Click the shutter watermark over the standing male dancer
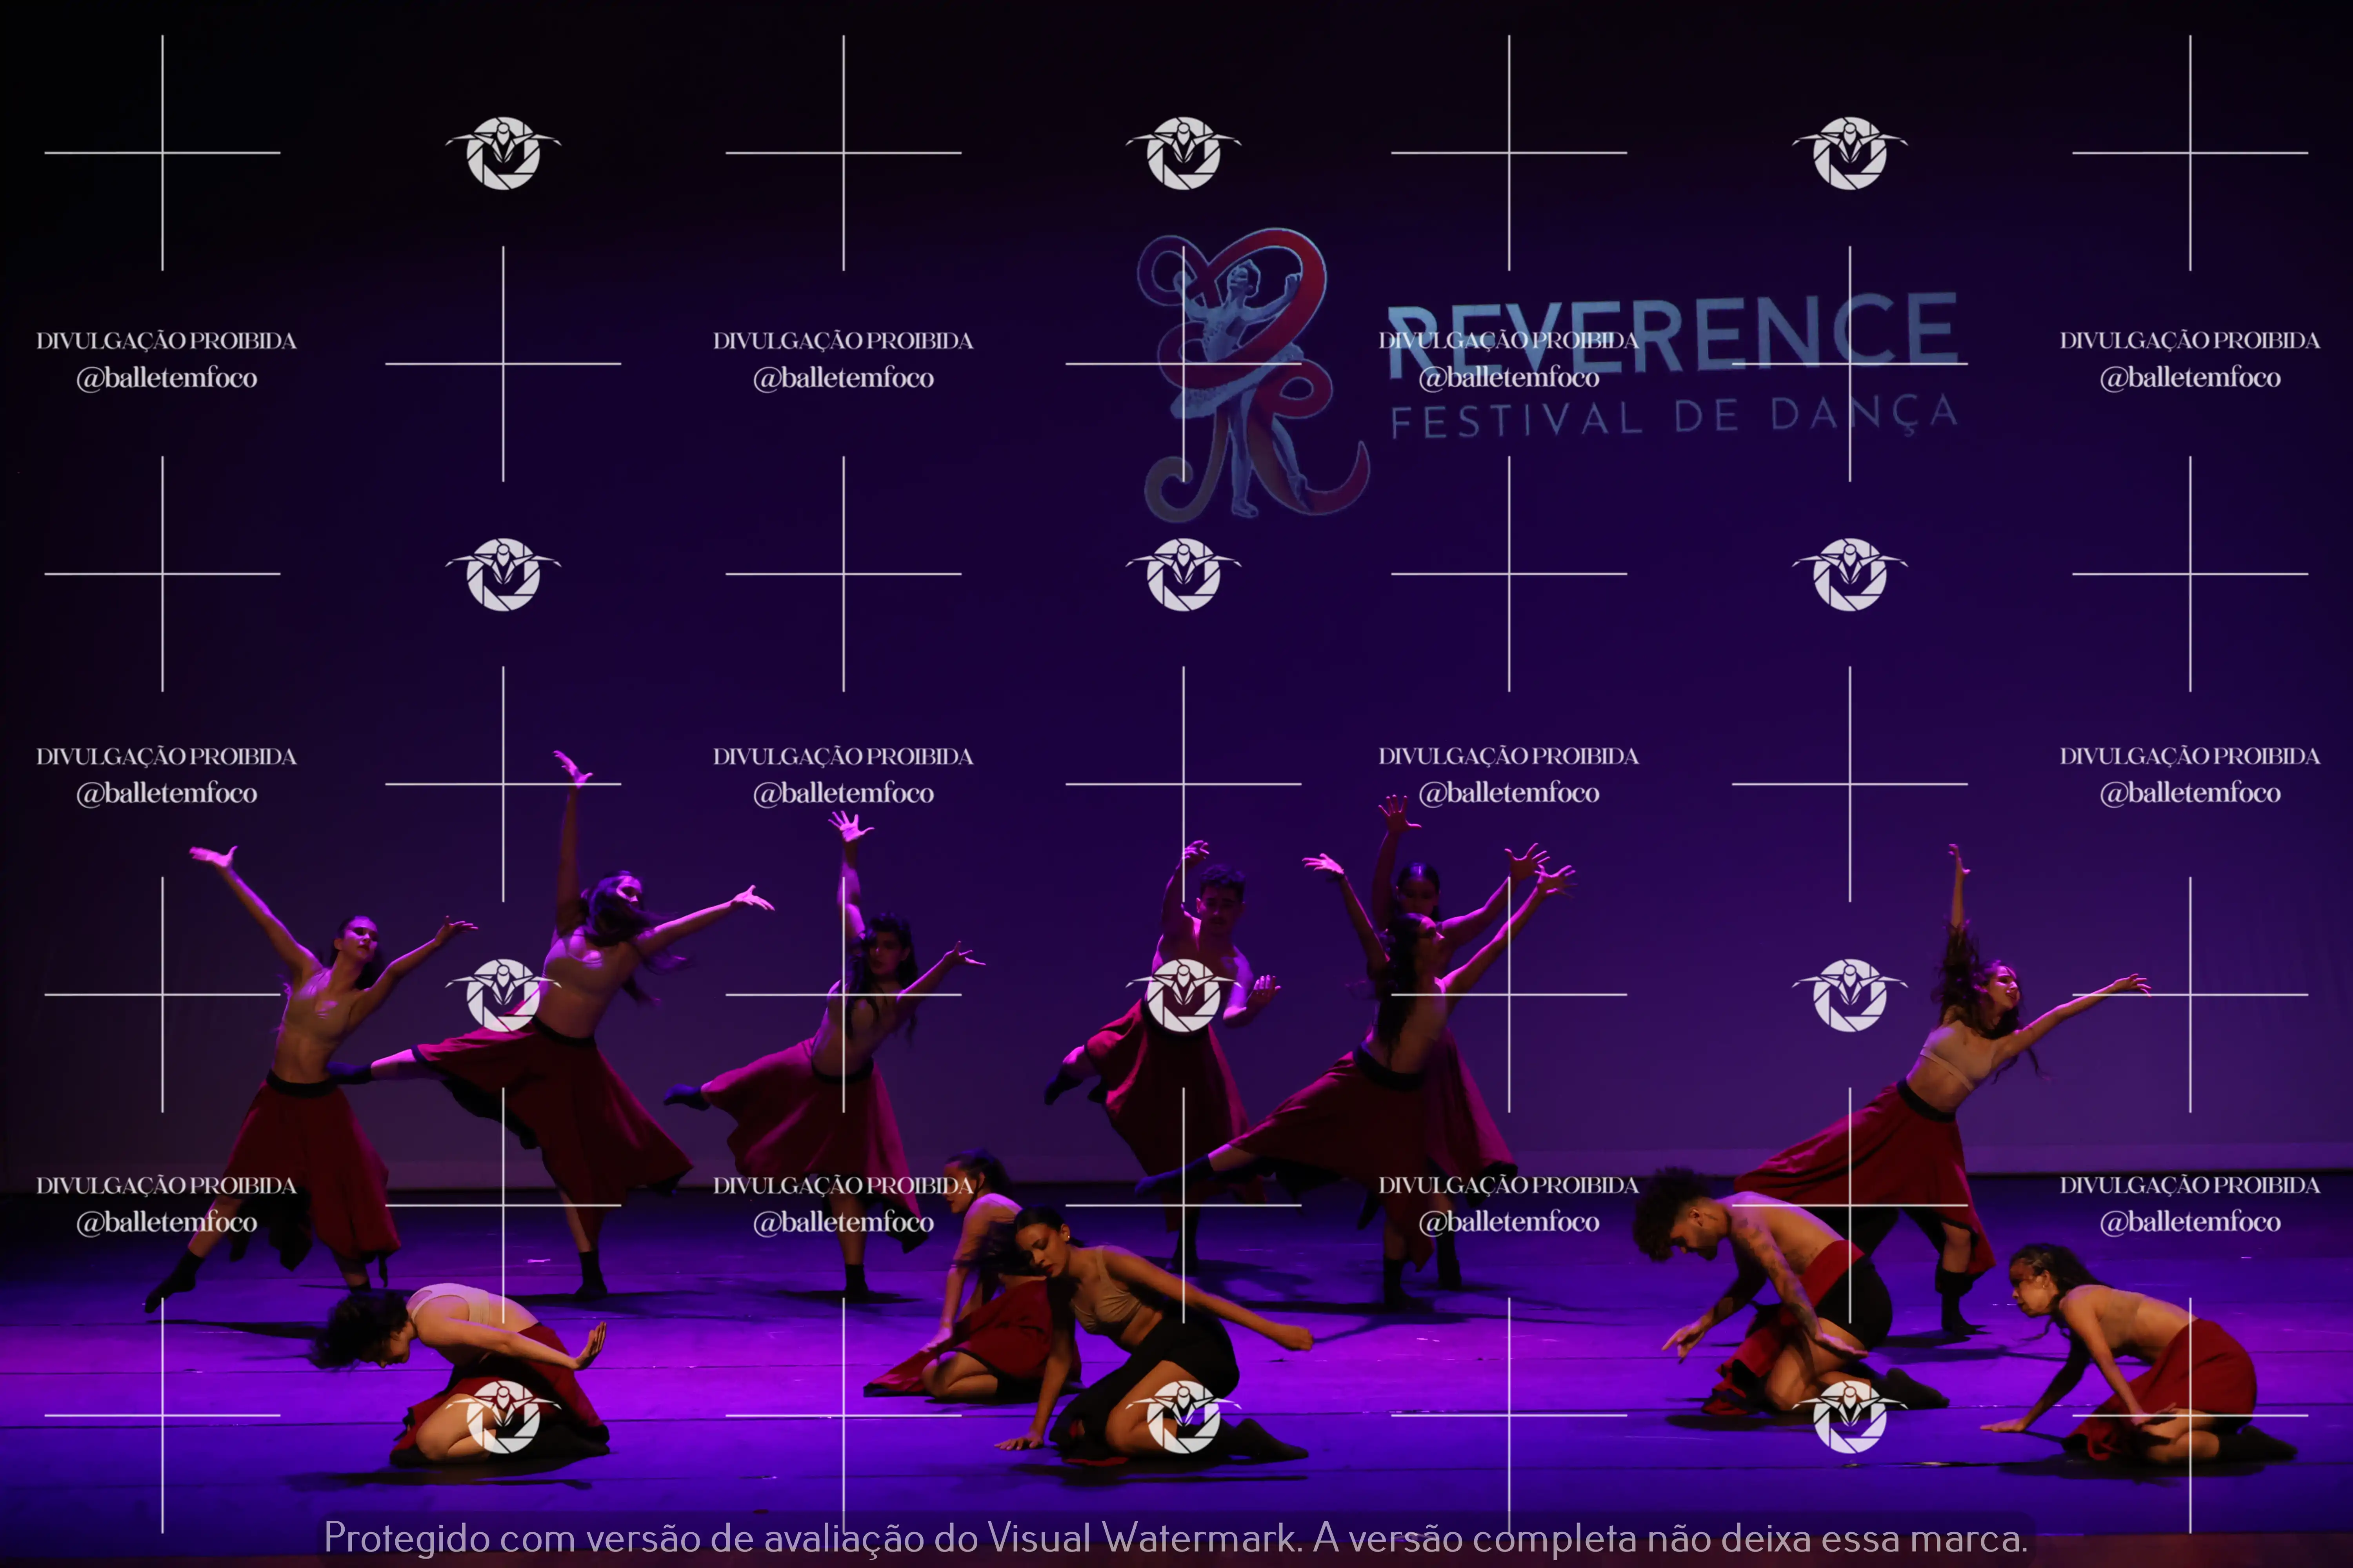Viewport: 2353px width, 1568px height. tap(1184, 995)
